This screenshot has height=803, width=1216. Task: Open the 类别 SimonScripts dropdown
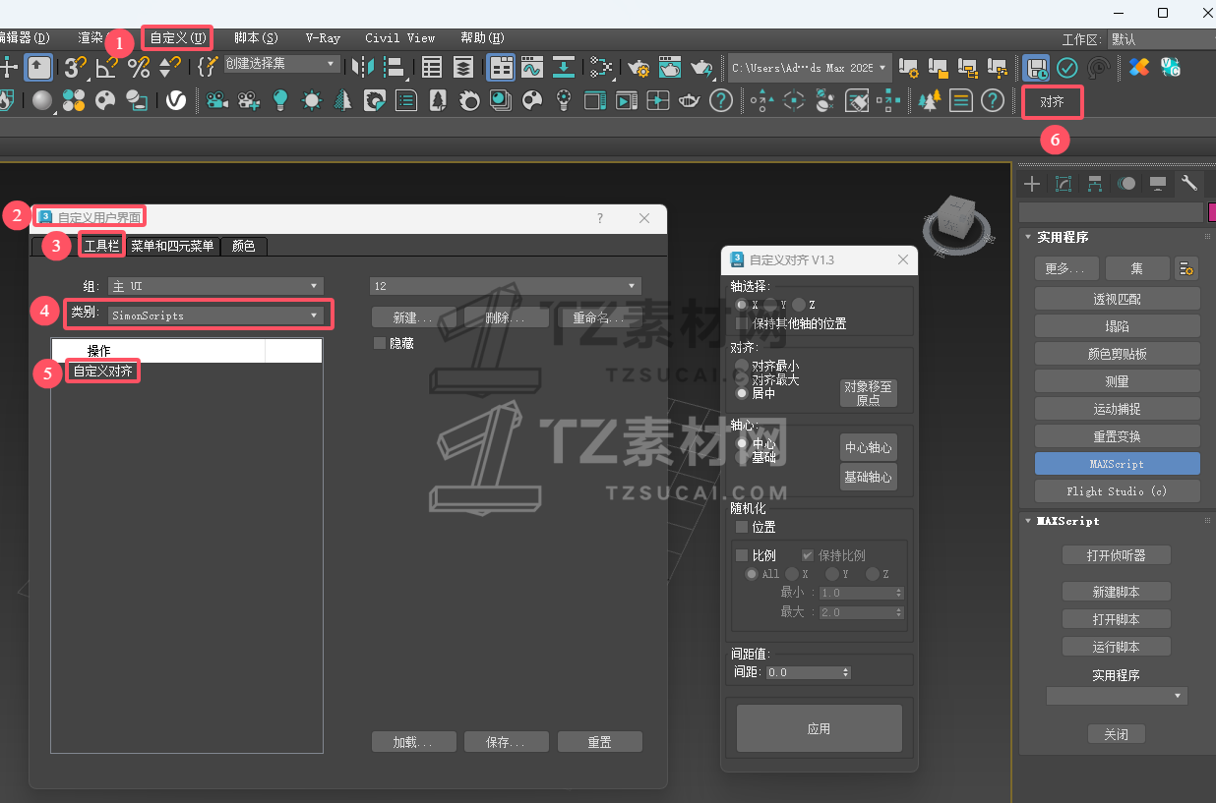[x=215, y=315]
